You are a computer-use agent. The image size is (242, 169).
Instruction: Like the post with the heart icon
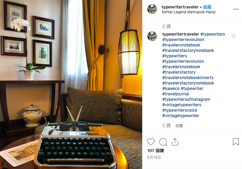pyautogui.click(x=151, y=142)
